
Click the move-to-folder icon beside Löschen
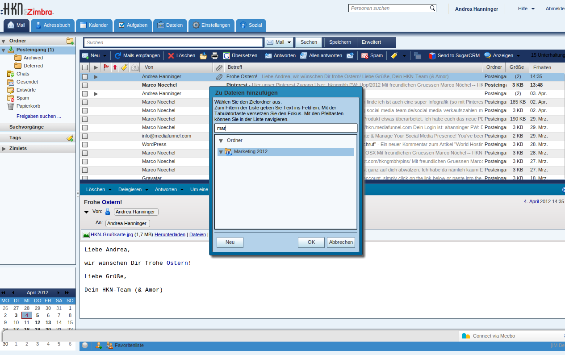pos(203,56)
